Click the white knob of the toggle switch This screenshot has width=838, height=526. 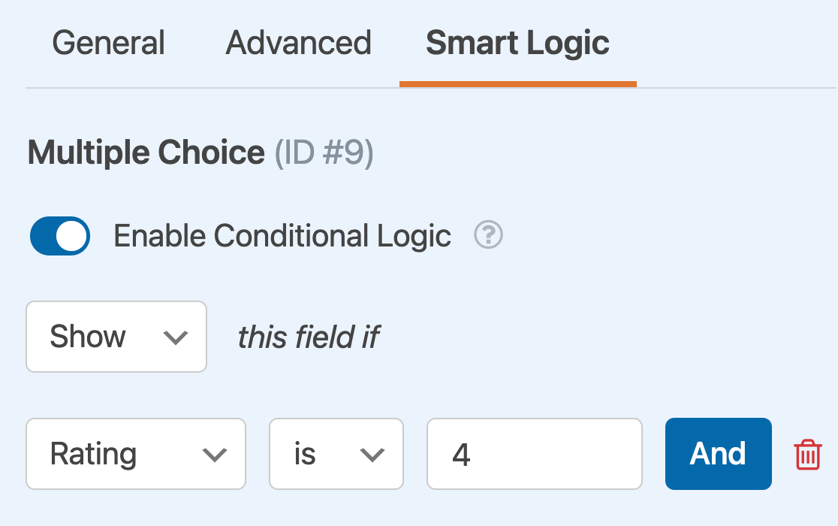point(73,236)
